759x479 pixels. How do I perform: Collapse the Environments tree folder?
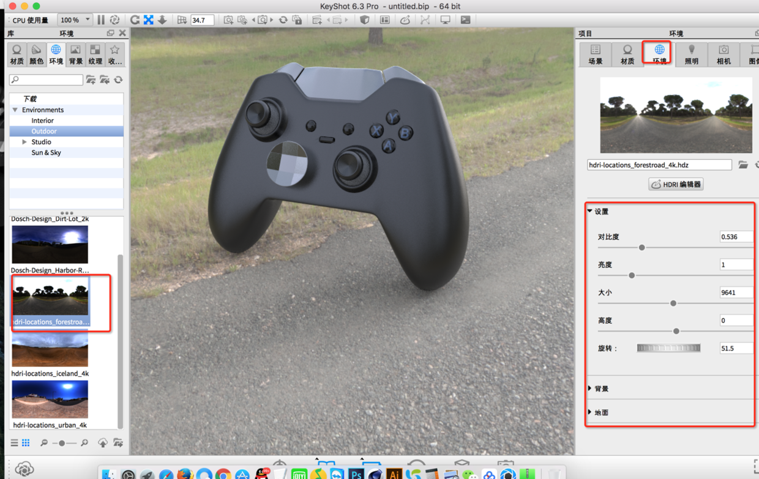[15, 110]
